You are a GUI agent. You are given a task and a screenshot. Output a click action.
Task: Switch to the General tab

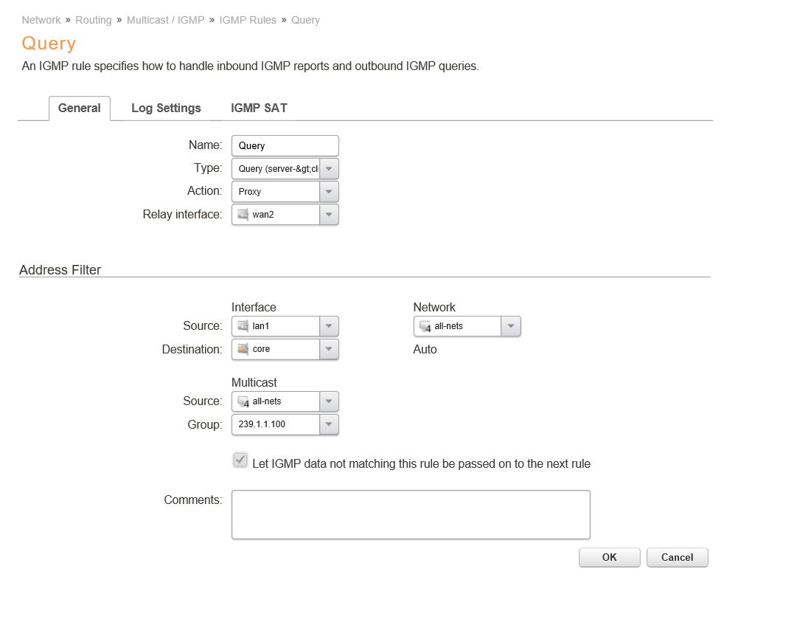point(80,108)
